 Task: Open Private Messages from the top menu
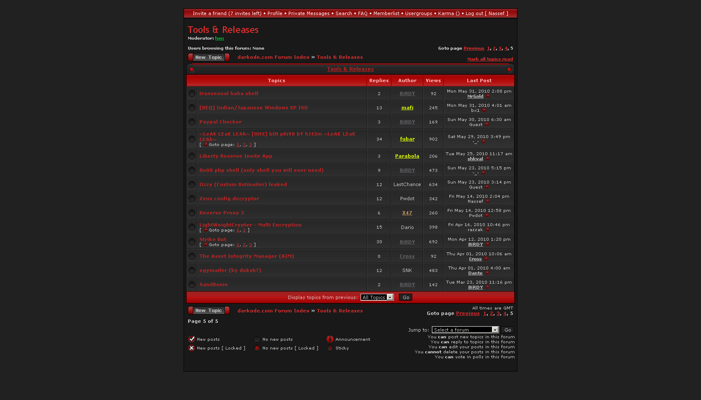[309, 13]
